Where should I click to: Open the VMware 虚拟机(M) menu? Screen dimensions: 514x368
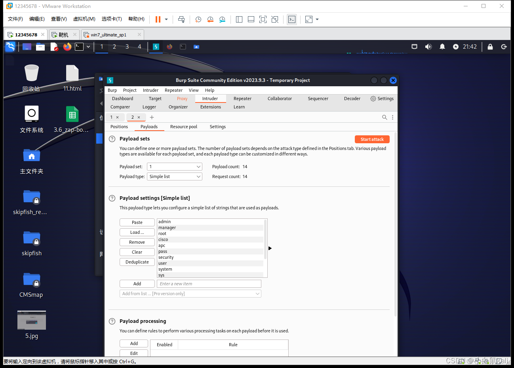[84, 19]
